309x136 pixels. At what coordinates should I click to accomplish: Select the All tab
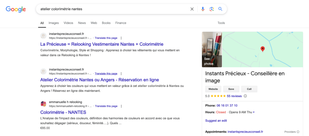pyautogui.click(x=42, y=23)
